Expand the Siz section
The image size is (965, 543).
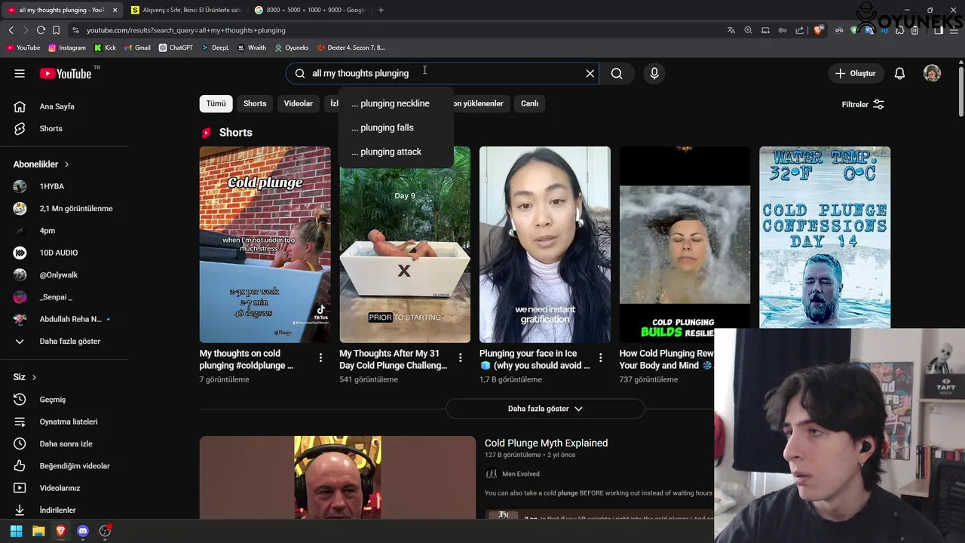(25, 376)
